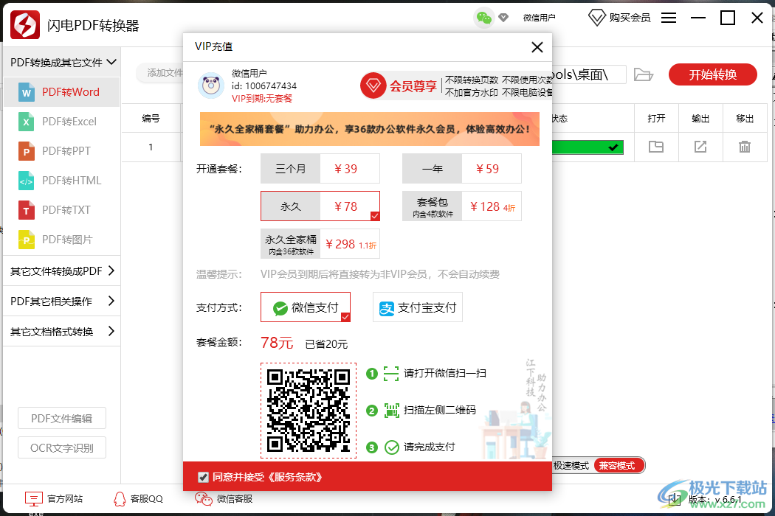
Task: Click the VIP到期:无套餐 status text
Action: click(262, 98)
